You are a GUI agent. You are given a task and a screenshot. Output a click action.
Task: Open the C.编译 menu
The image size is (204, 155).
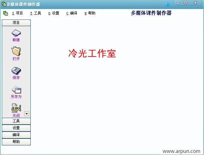point(72,13)
